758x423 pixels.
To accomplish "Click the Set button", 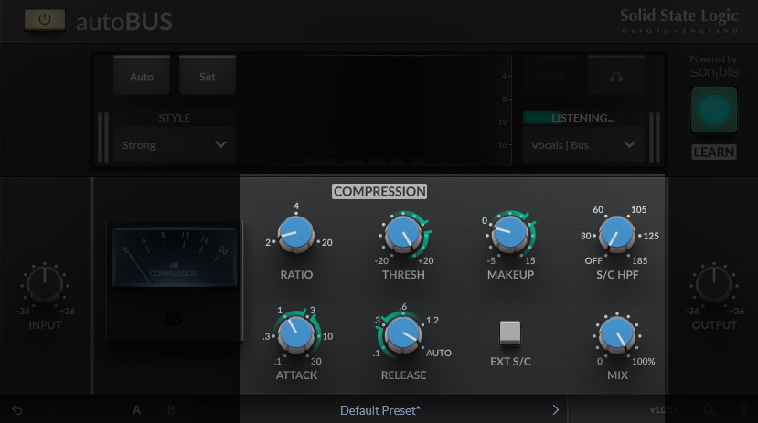I will click(x=208, y=77).
